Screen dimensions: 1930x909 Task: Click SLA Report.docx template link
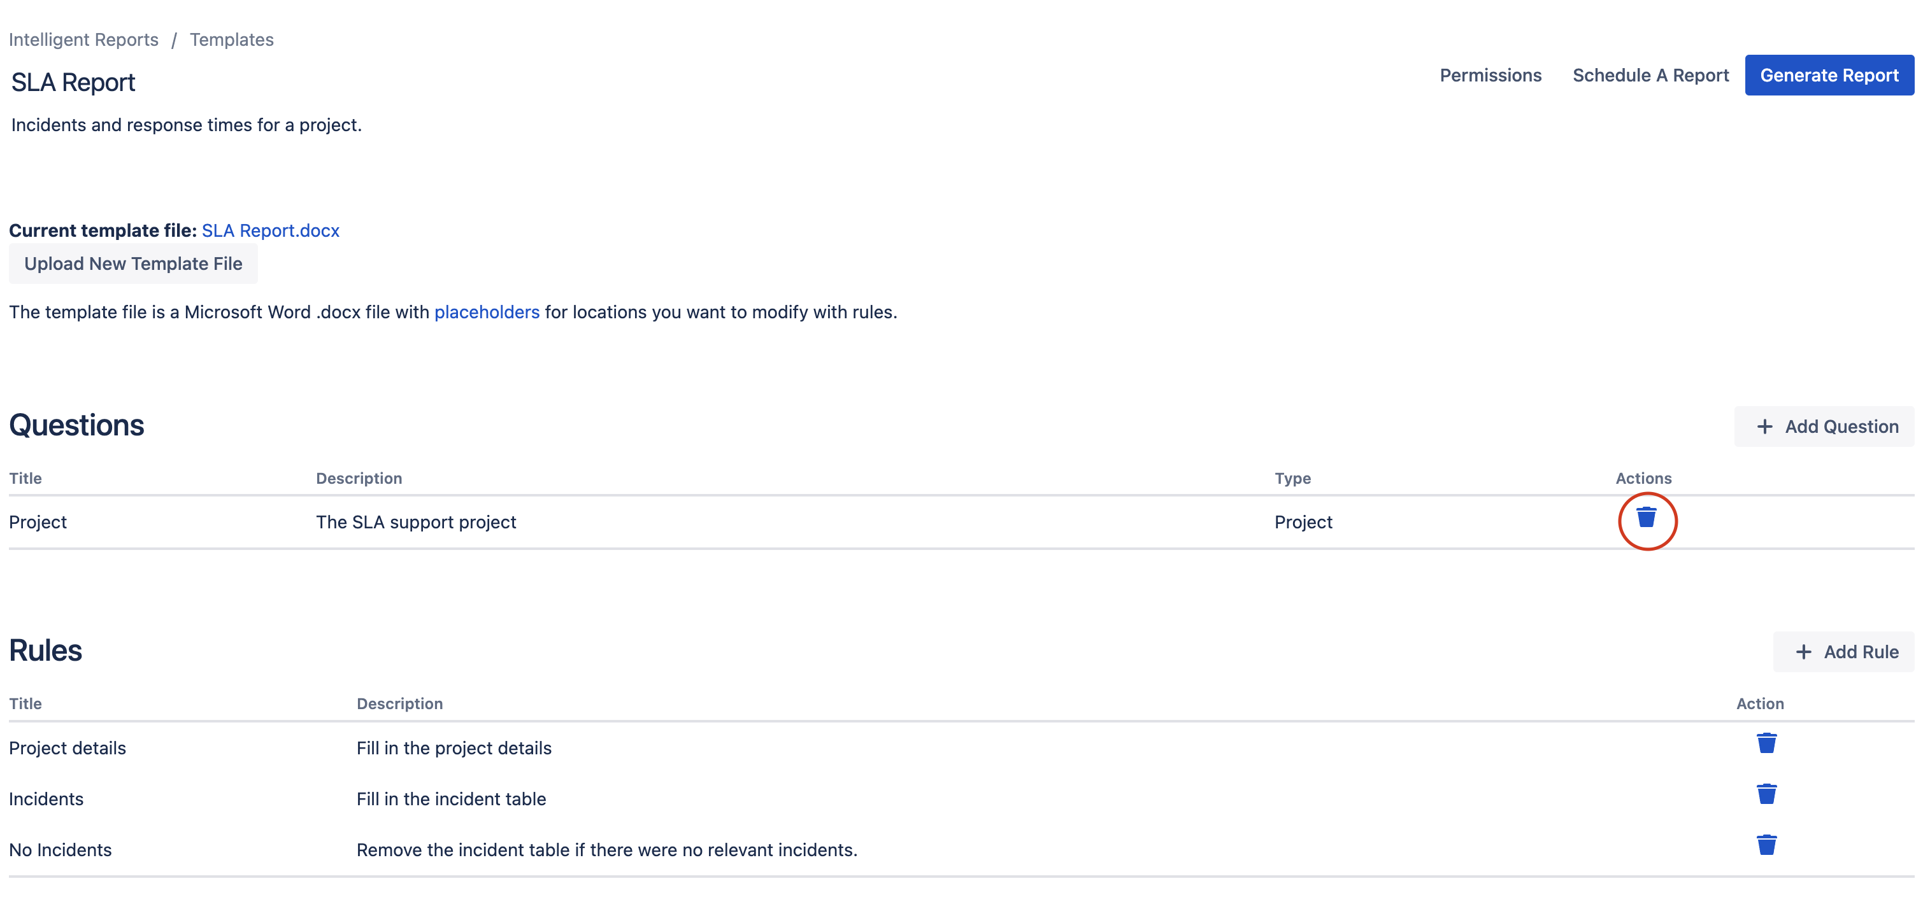pyautogui.click(x=269, y=229)
